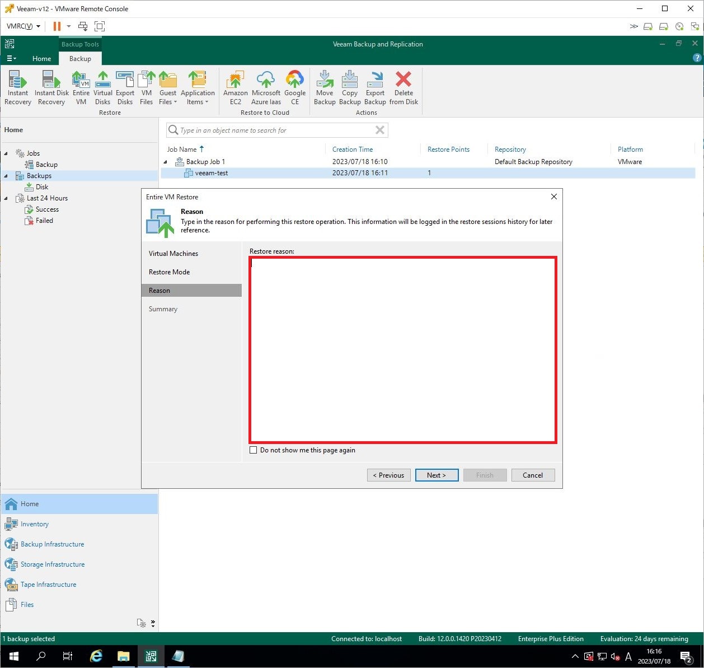Collapse Jobs tree node

click(x=6, y=153)
